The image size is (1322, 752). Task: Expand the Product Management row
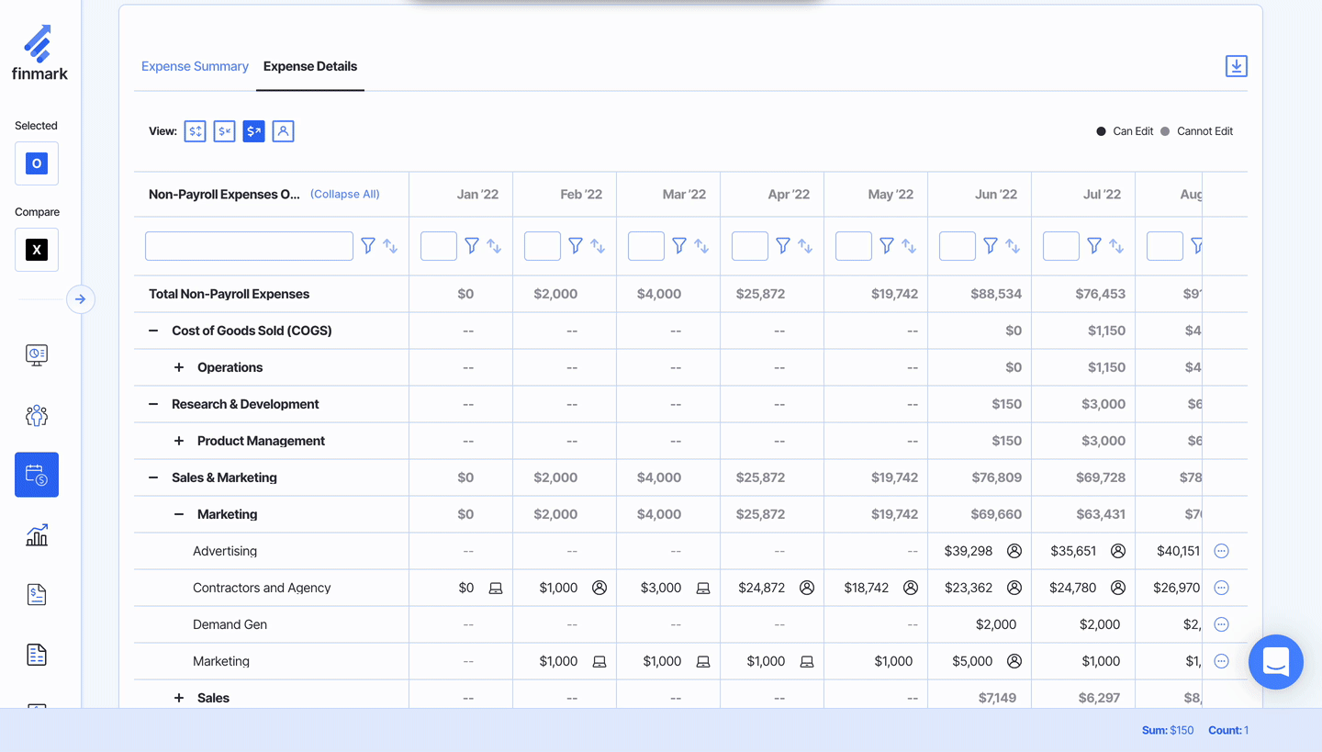[179, 441]
